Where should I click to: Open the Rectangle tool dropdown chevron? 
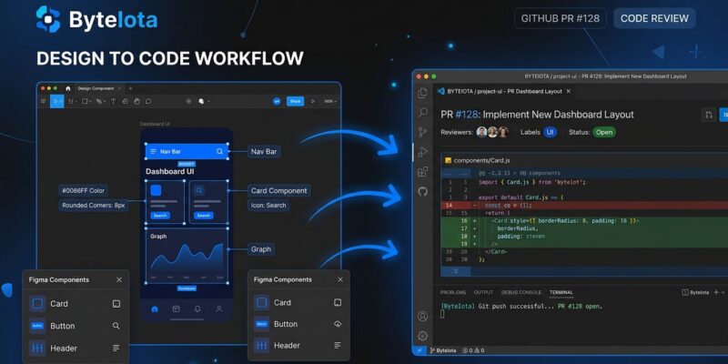pyautogui.click(x=90, y=101)
